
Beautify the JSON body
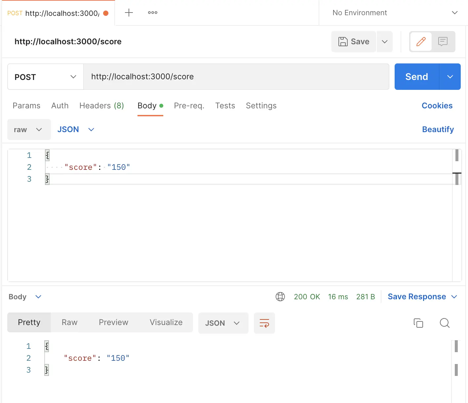pyautogui.click(x=438, y=129)
